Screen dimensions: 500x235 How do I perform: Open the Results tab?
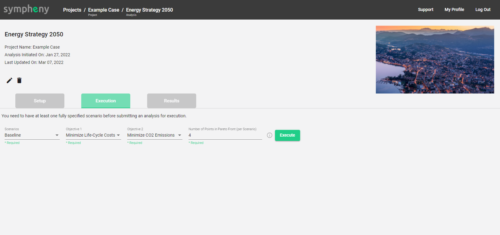[172, 101]
